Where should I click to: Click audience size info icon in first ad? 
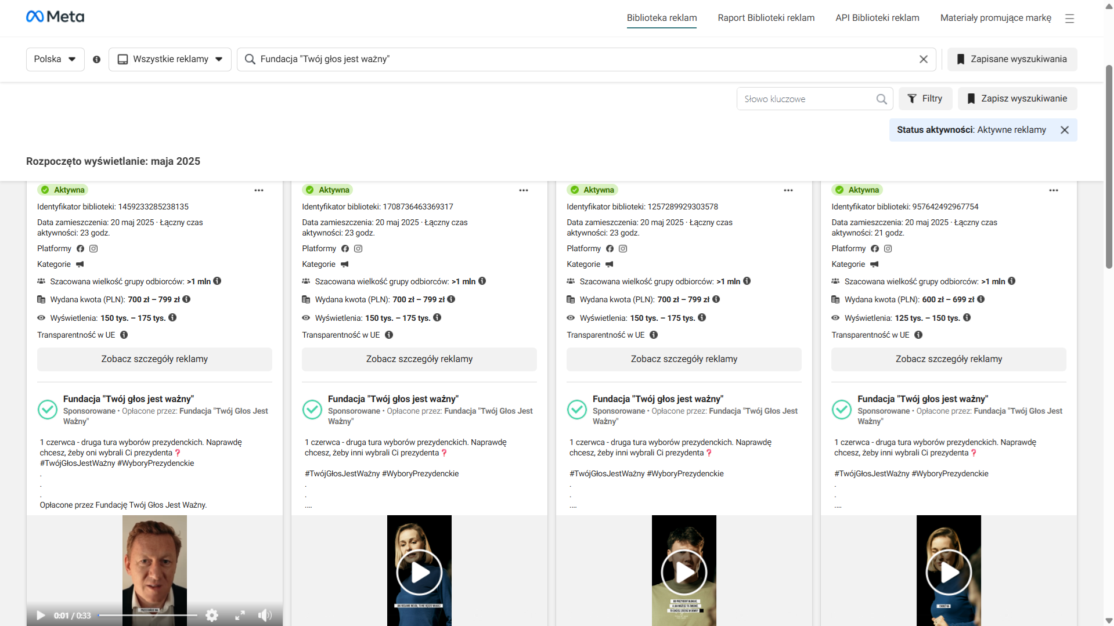[217, 281]
